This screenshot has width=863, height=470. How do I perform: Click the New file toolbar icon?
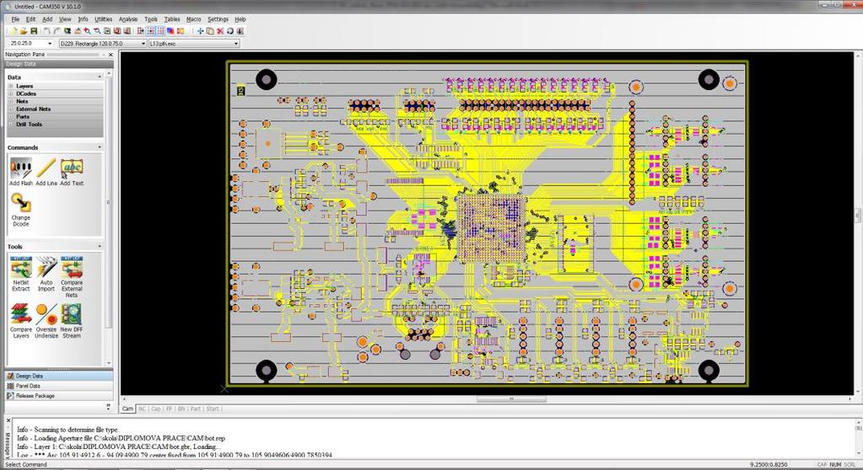click(14, 31)
